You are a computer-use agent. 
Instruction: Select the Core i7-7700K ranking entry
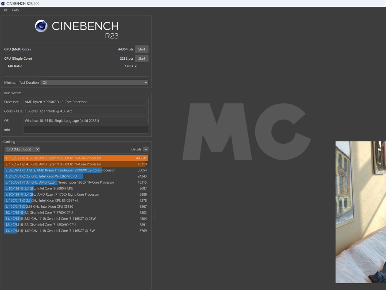pos(76,213)
